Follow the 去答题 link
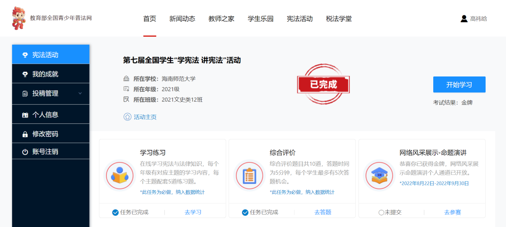 (323, 212)
